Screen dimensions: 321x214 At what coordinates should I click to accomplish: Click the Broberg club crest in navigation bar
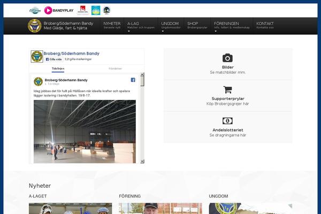pos(35,26)
